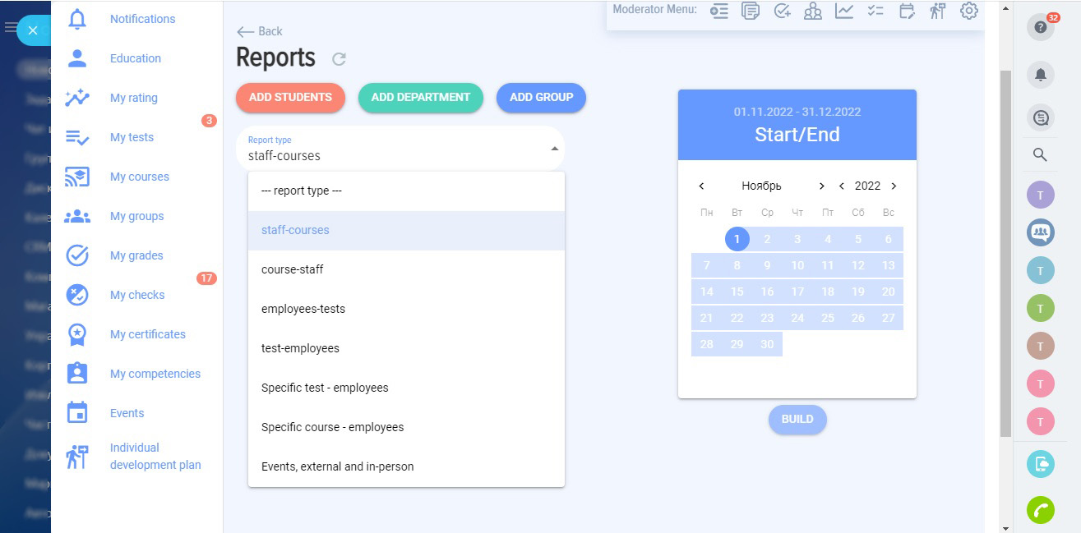
Task: Select Specific test - employees option
Action: pos(325,388)
